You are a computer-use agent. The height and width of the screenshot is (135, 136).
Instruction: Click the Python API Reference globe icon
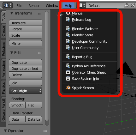click(x=68, y=66)
